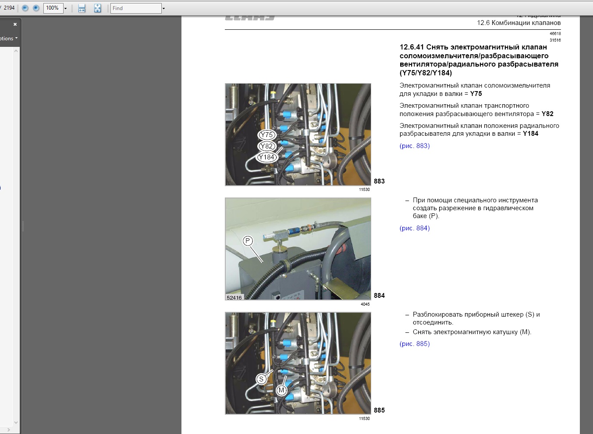Click figure 885 connector and coil photo
The width and height of the screenshot is (593, 434).
click(298, 363)
